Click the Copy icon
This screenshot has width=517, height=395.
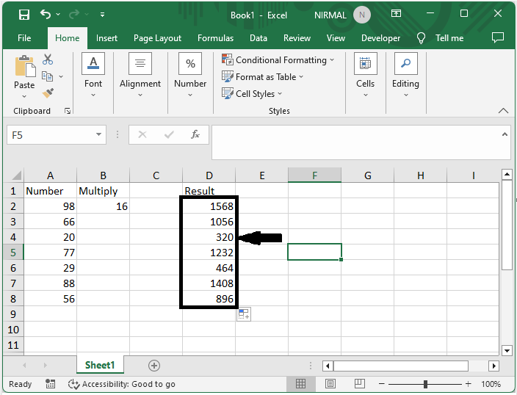48,76
